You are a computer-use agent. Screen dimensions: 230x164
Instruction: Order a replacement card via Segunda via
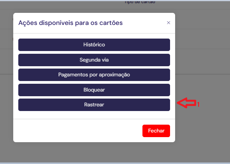(94, 60)
